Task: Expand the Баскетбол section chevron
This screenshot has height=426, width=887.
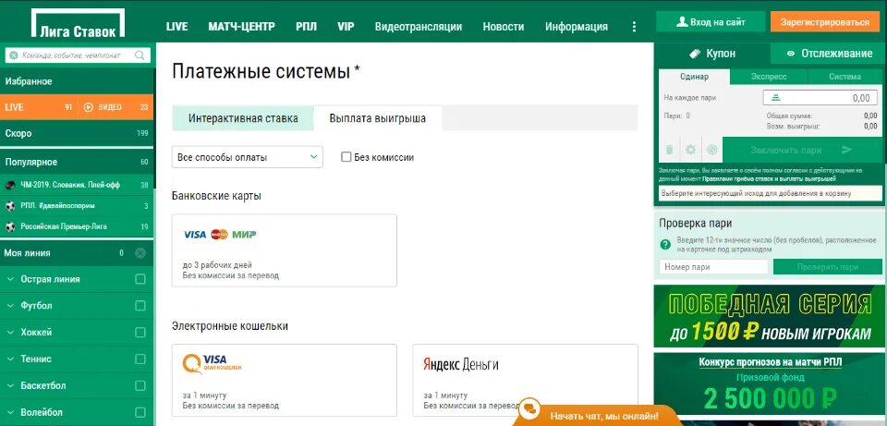Action: 11,385
